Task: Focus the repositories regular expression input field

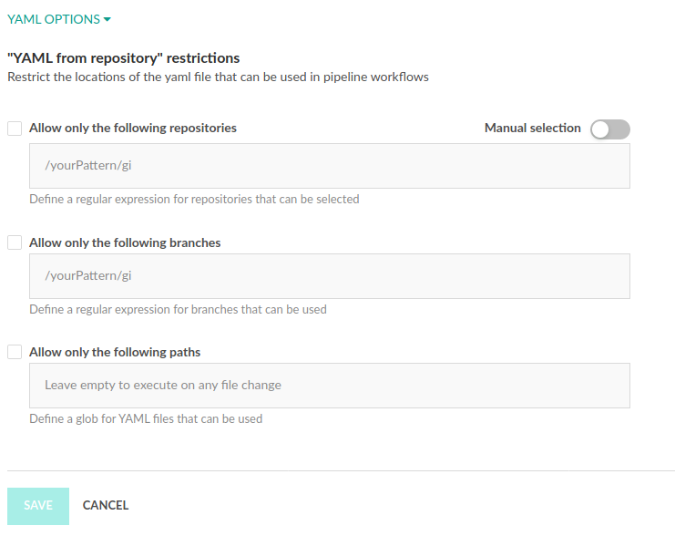Action: tap(329, 166)
